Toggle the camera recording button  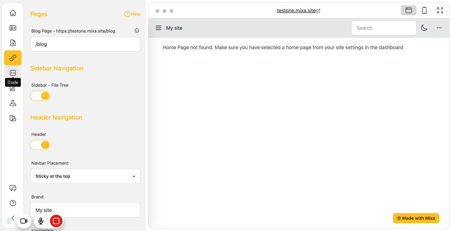point(24,221)
